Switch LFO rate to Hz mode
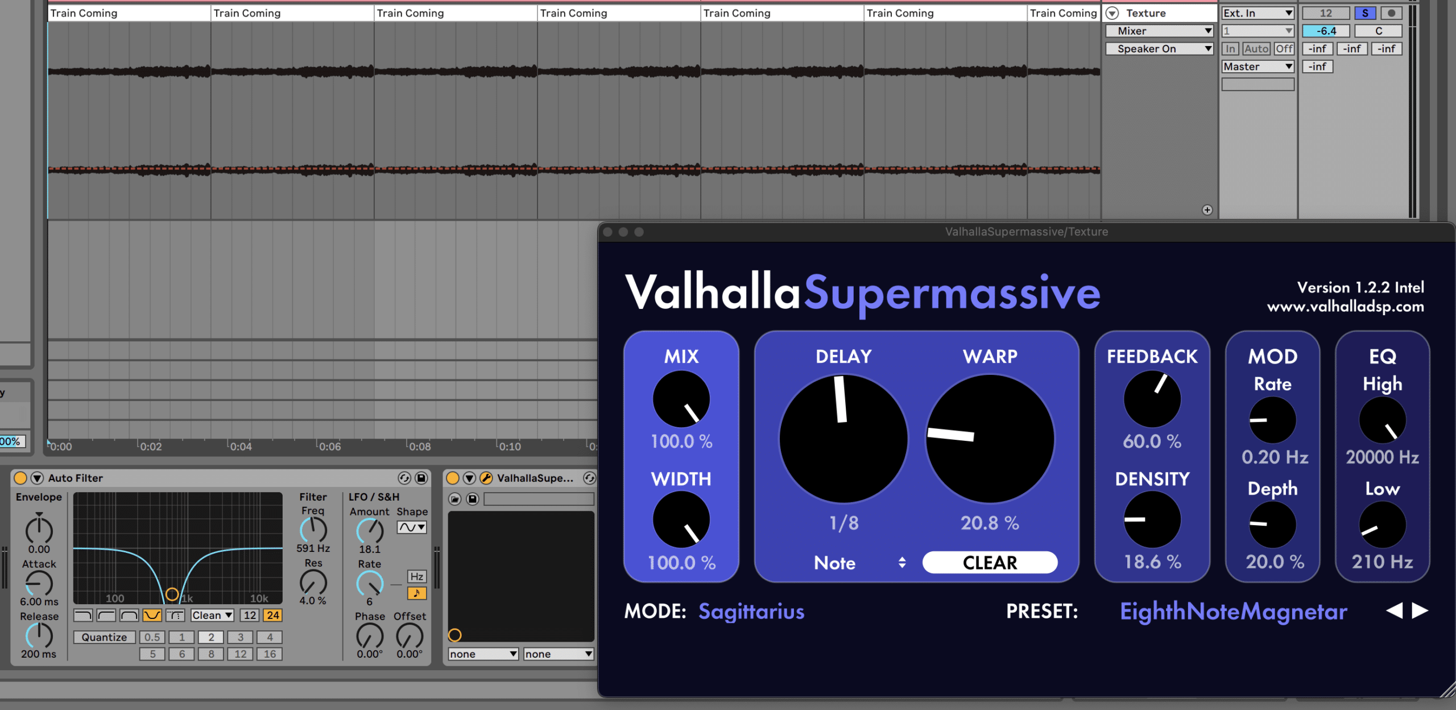The image size is (1456, 710). pos(417,576)
